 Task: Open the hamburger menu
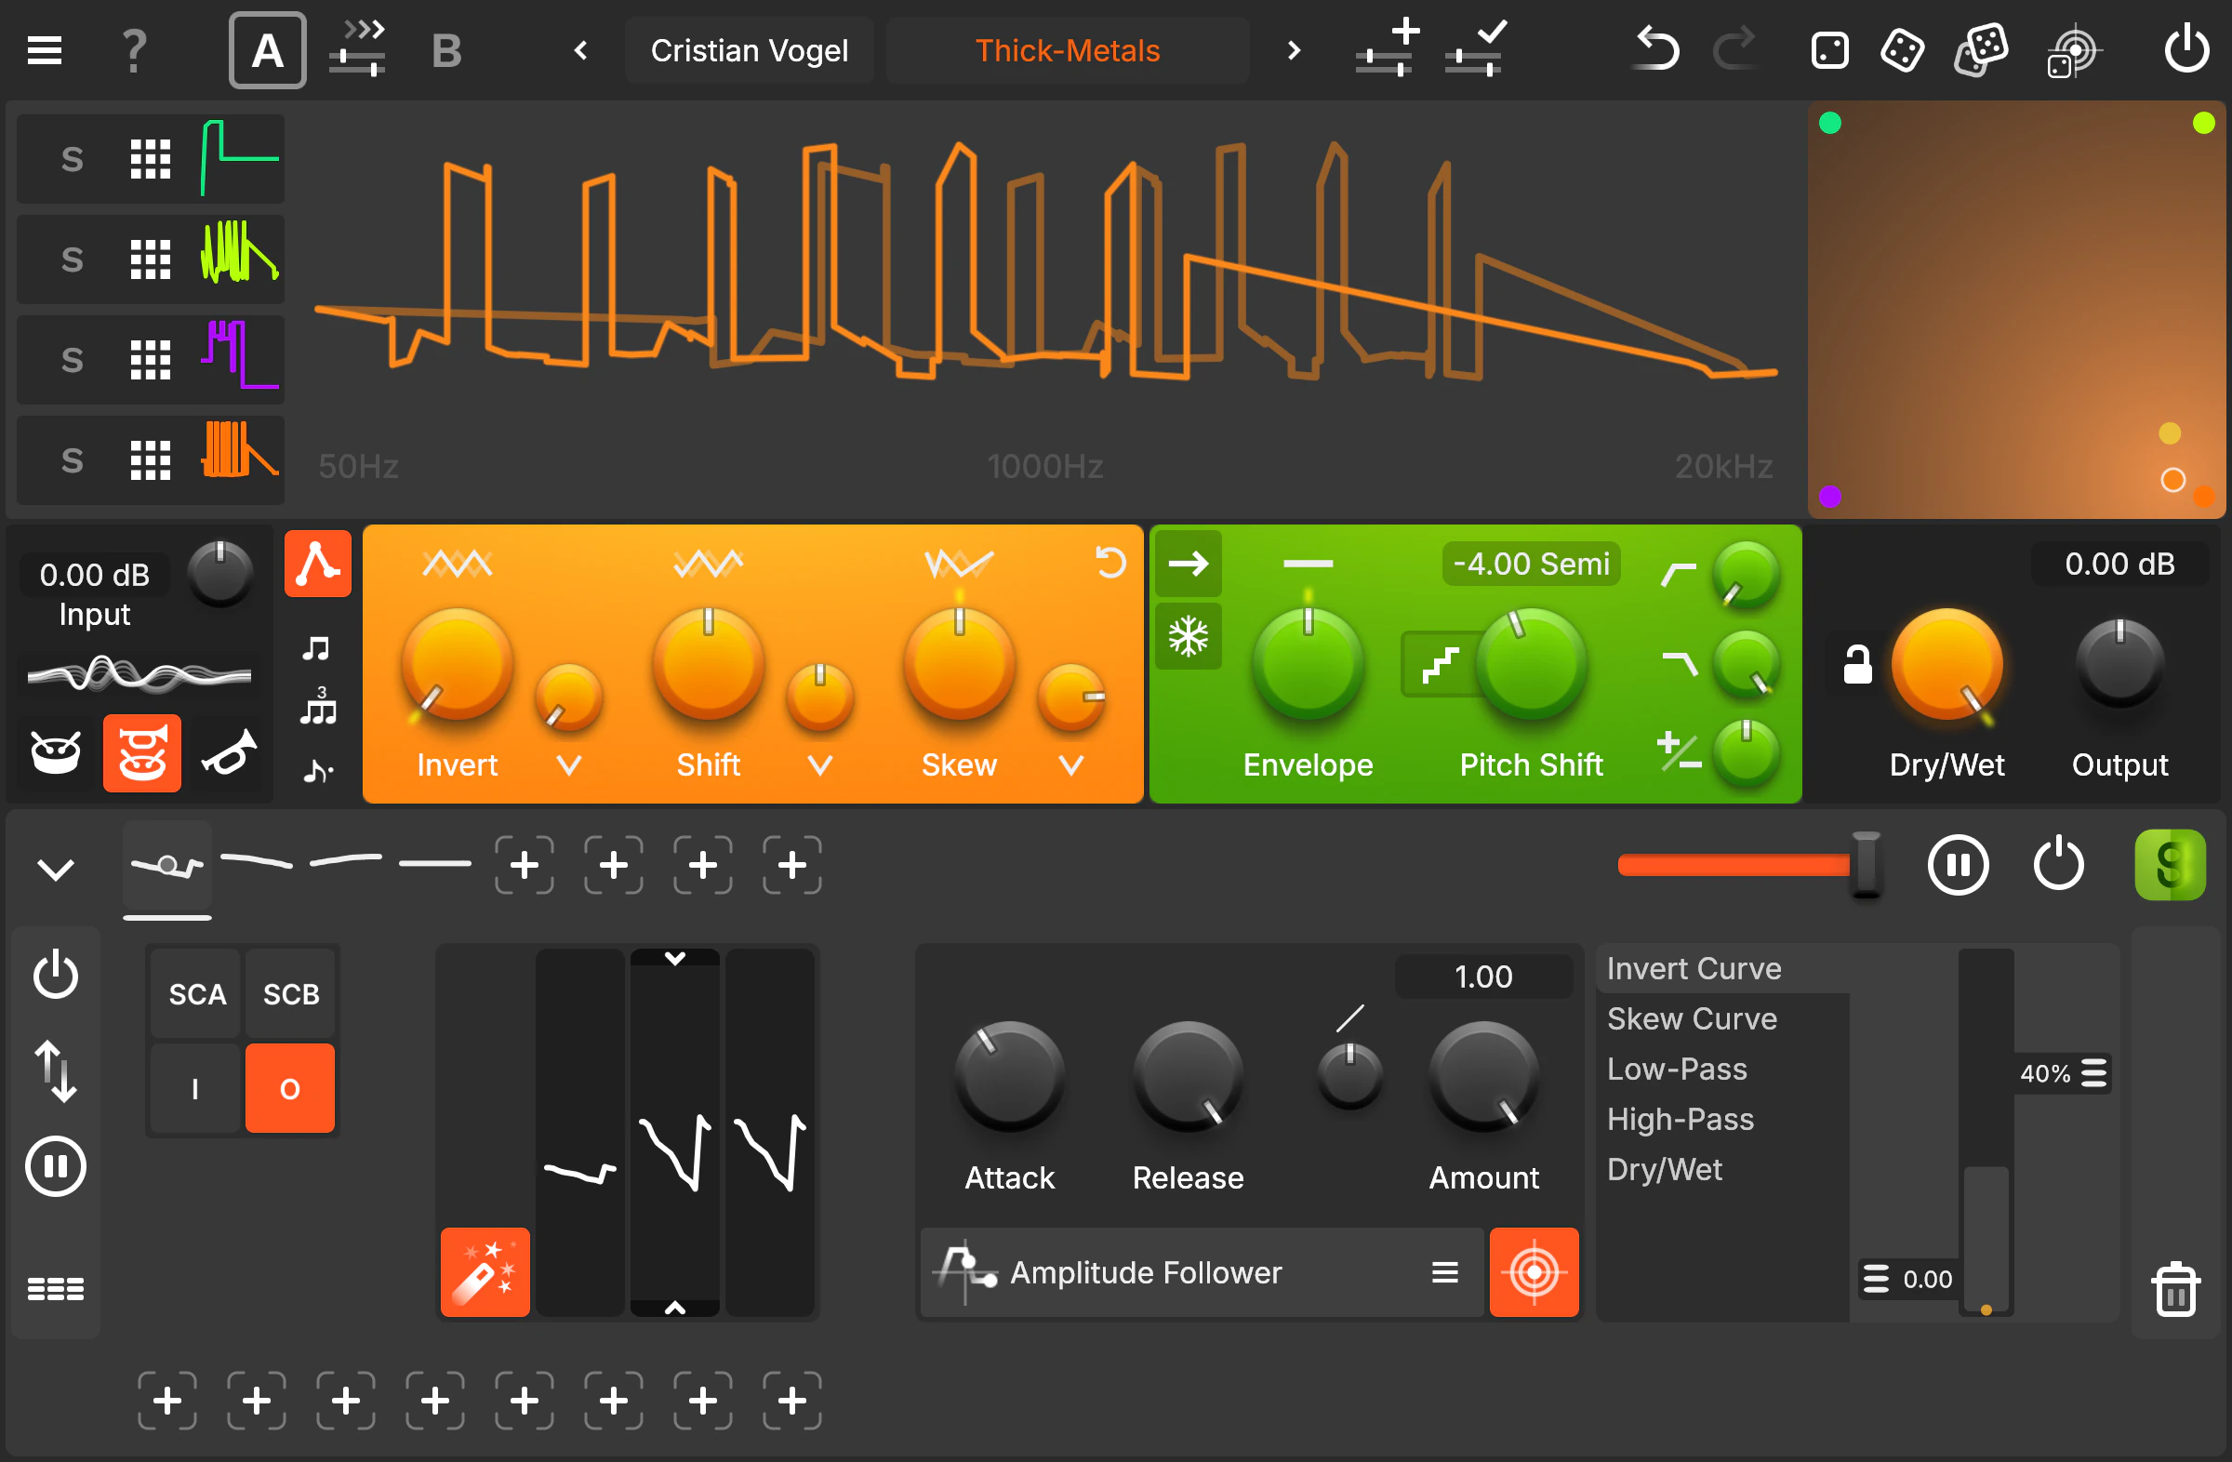point(43,48)
